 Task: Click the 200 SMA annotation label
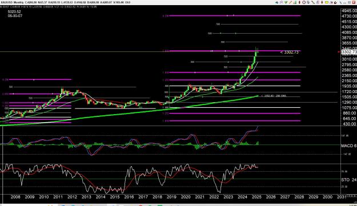tap(274, 96)
